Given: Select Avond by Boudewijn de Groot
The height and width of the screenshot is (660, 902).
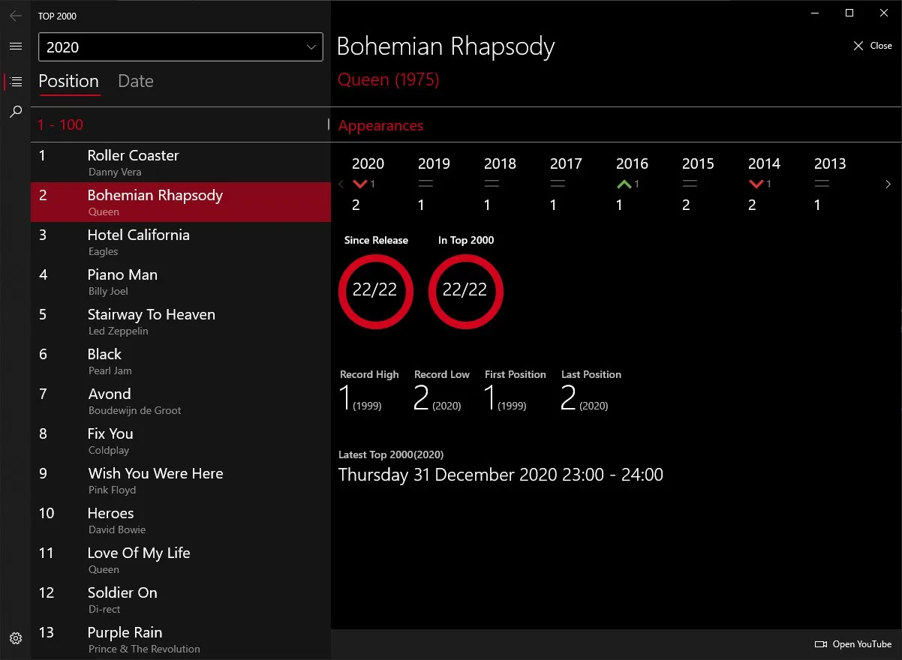Looking at the screenshot, I should pyautogui.click(x=181, y=400).
